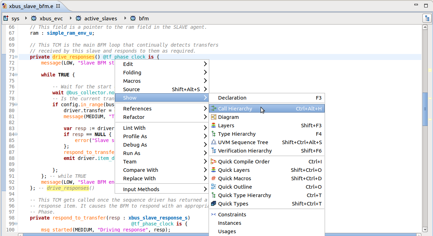Click the hierarchy icon in top-right editor corner

(427, 18)
